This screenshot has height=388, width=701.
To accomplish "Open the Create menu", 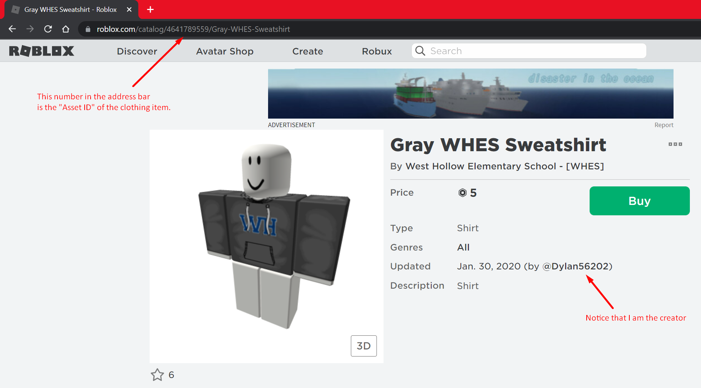I will click(x=307, y=51).
